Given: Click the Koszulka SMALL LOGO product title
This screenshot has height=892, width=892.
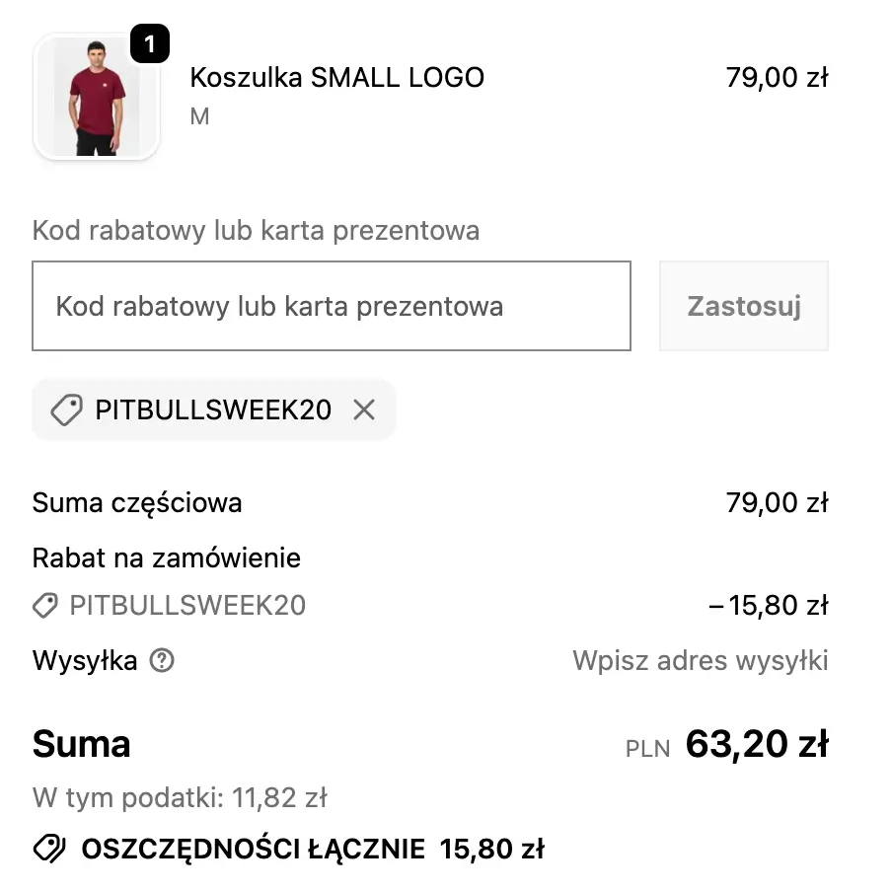Looking at the screenshot, I should pyautogui.click(x=336, y=77).
